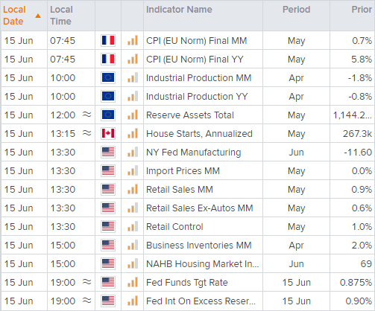
Task: Click the US flag for Import Prices MM
Action: 108,170
